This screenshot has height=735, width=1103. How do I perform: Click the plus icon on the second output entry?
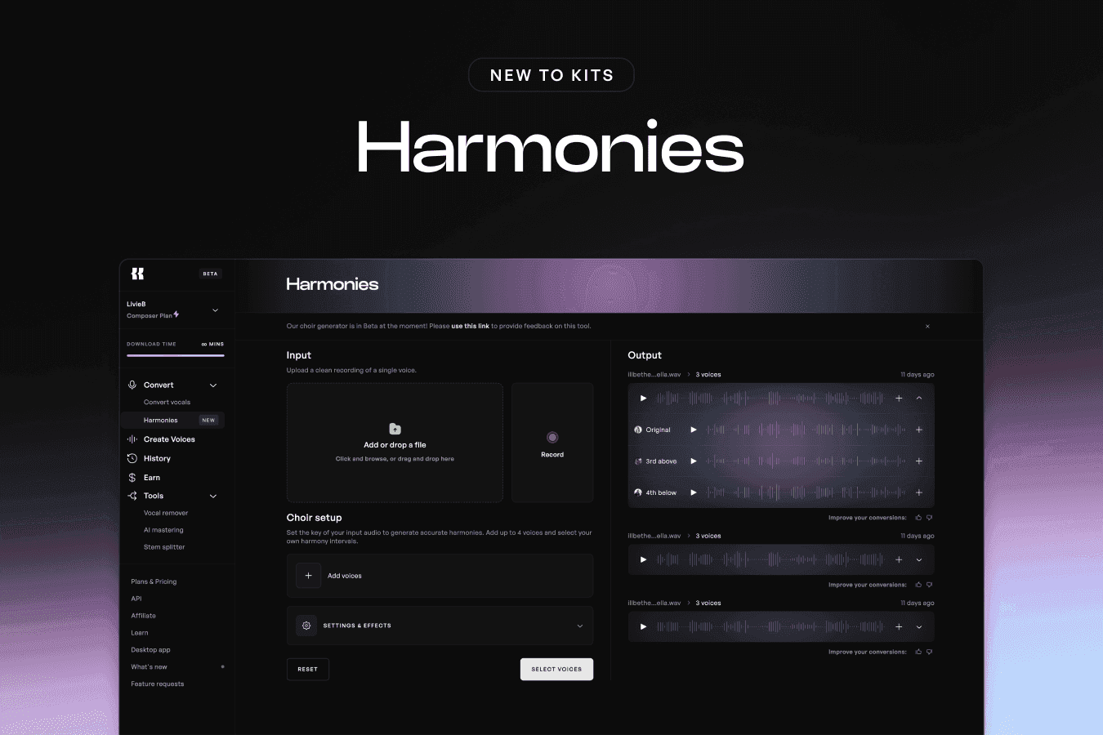(x=899, y=560)
